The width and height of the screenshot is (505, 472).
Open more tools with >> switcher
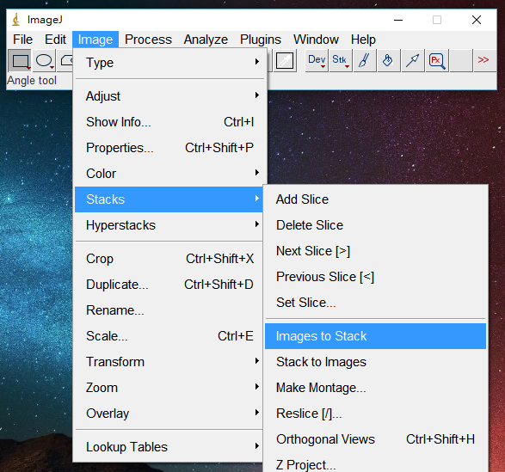coord(484,60)
